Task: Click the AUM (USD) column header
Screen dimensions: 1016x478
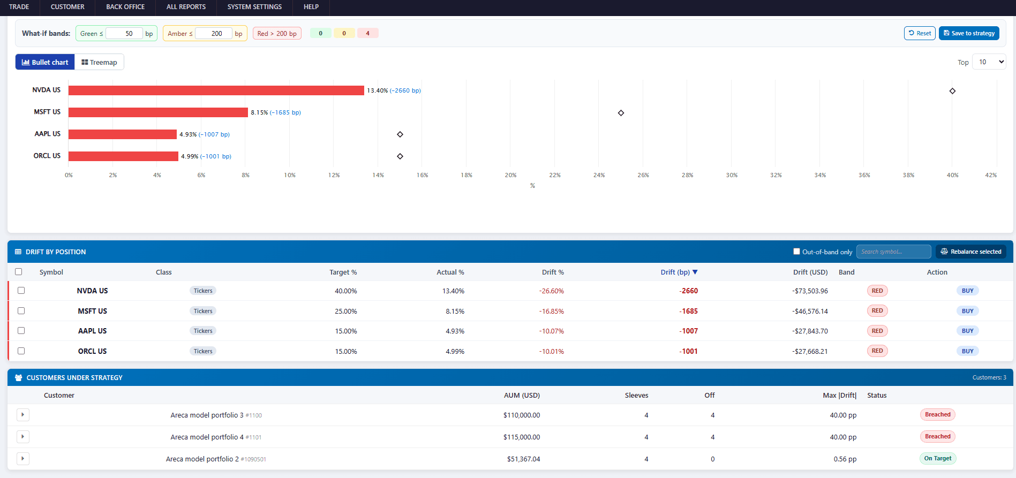Action: [x=522, y=396]
